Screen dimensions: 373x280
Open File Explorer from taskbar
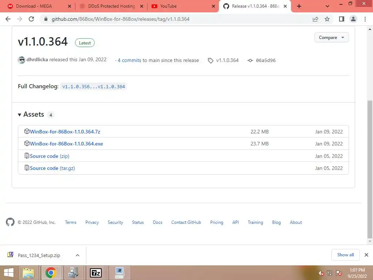[28, 273]
